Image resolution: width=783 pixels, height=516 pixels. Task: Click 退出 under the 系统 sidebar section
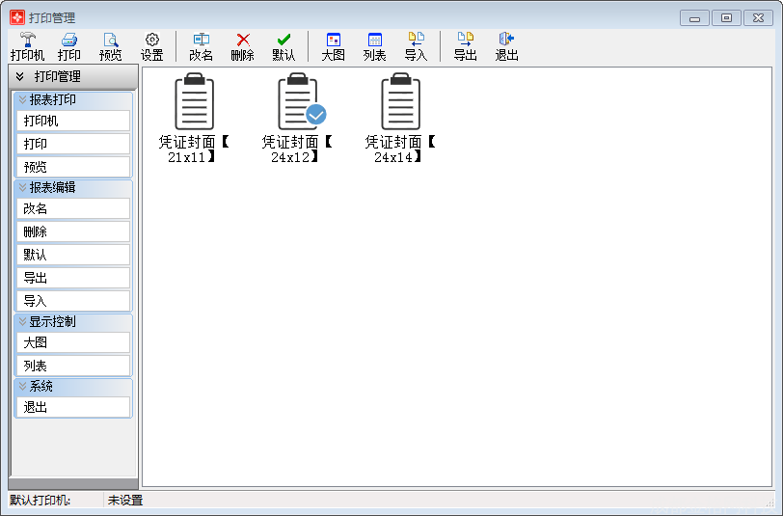(x=73, y=407)
